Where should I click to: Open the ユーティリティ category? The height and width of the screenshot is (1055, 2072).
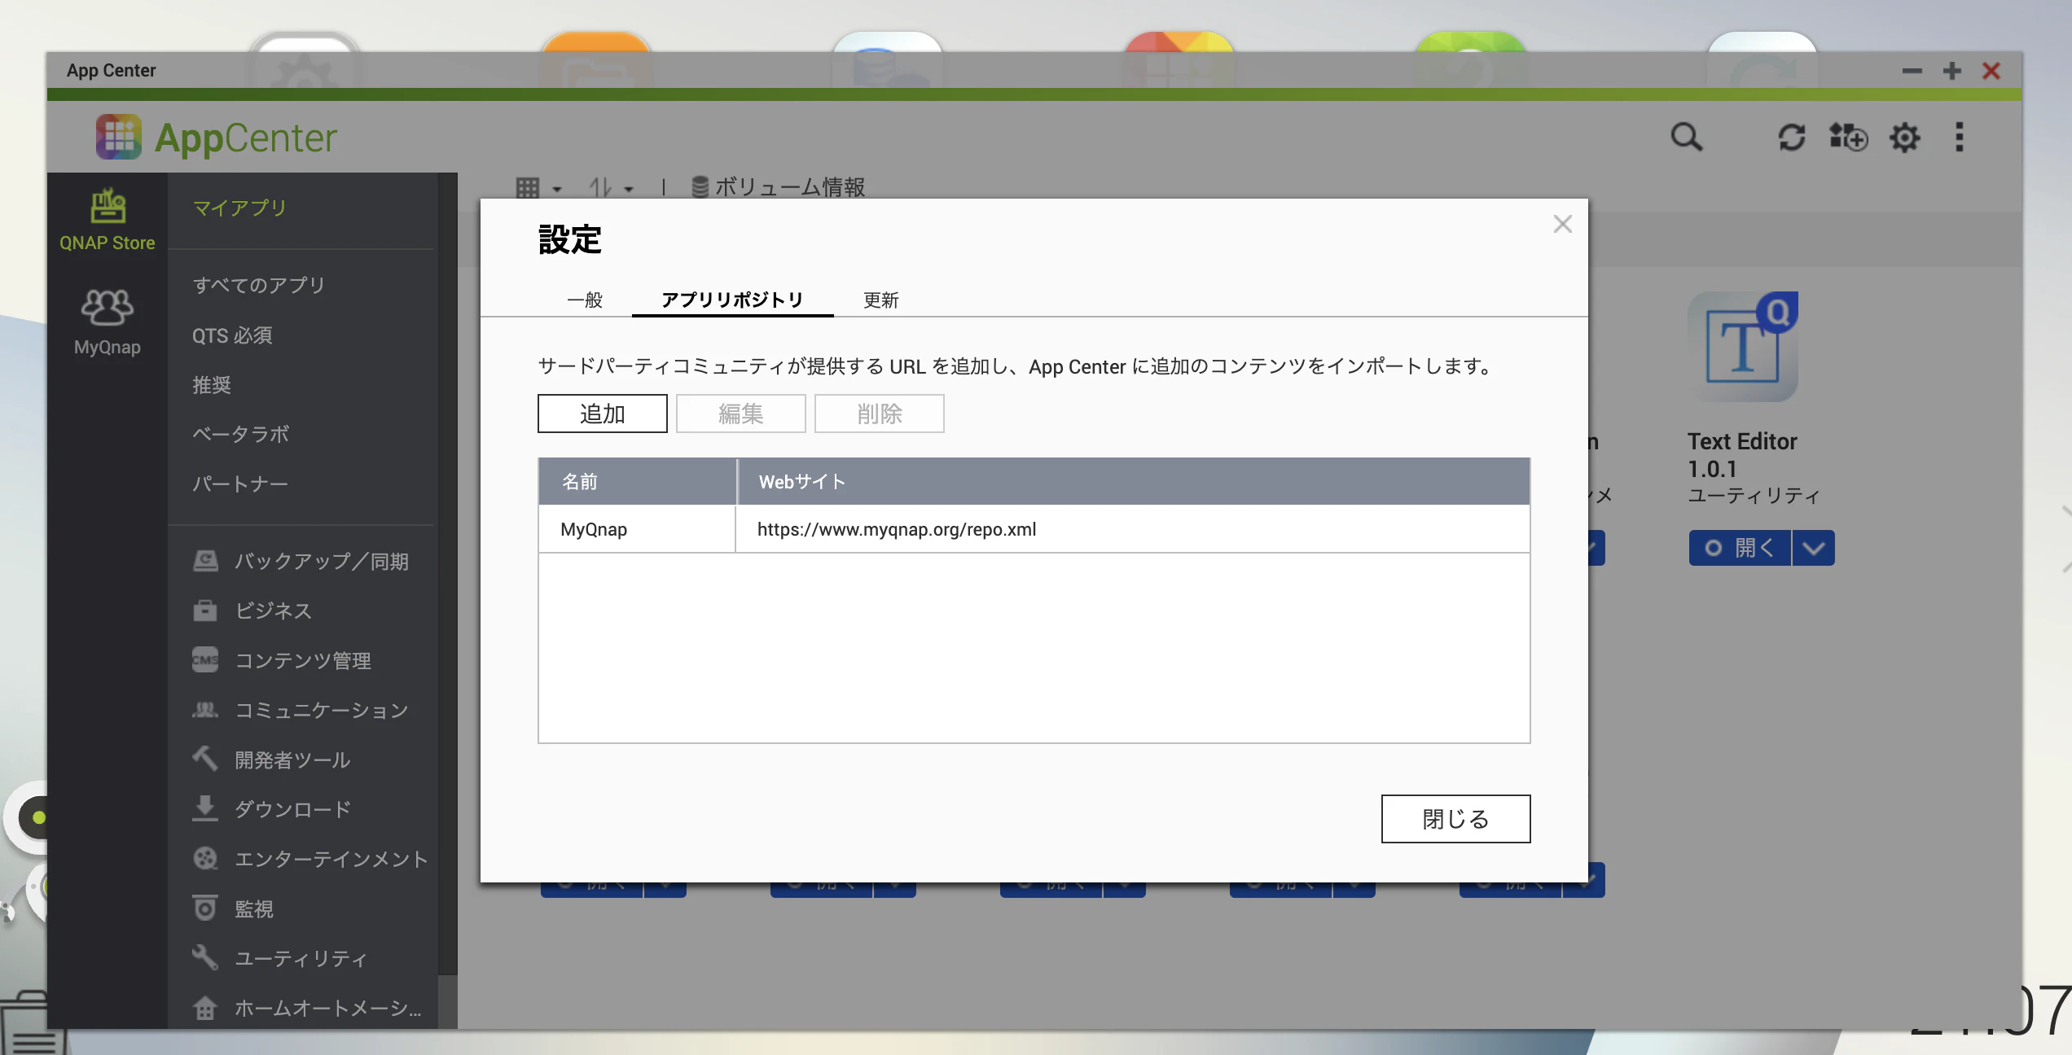click(279, 958)
